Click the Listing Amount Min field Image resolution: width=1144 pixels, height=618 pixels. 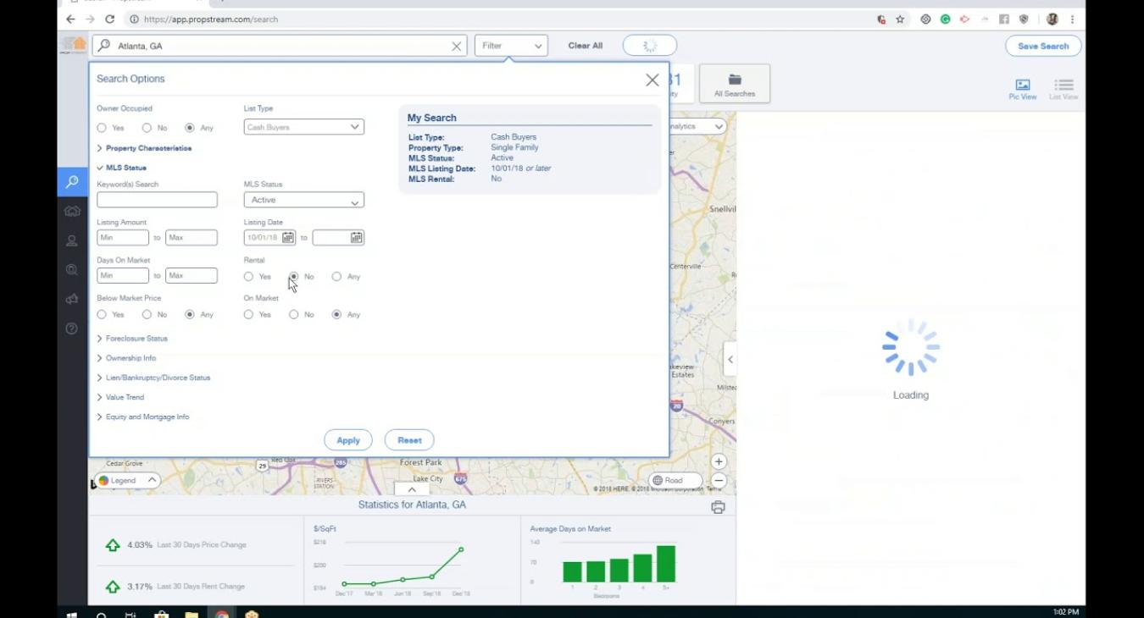123,238
